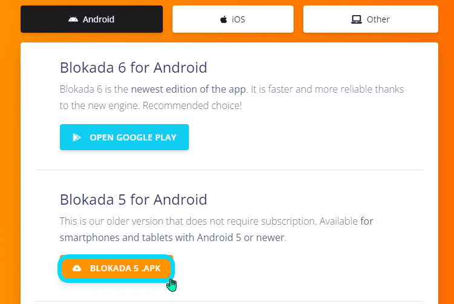Click the divider below Blokada 5 button
The image size is (454, 304).
pyautogui.click(x=229, y=301)
